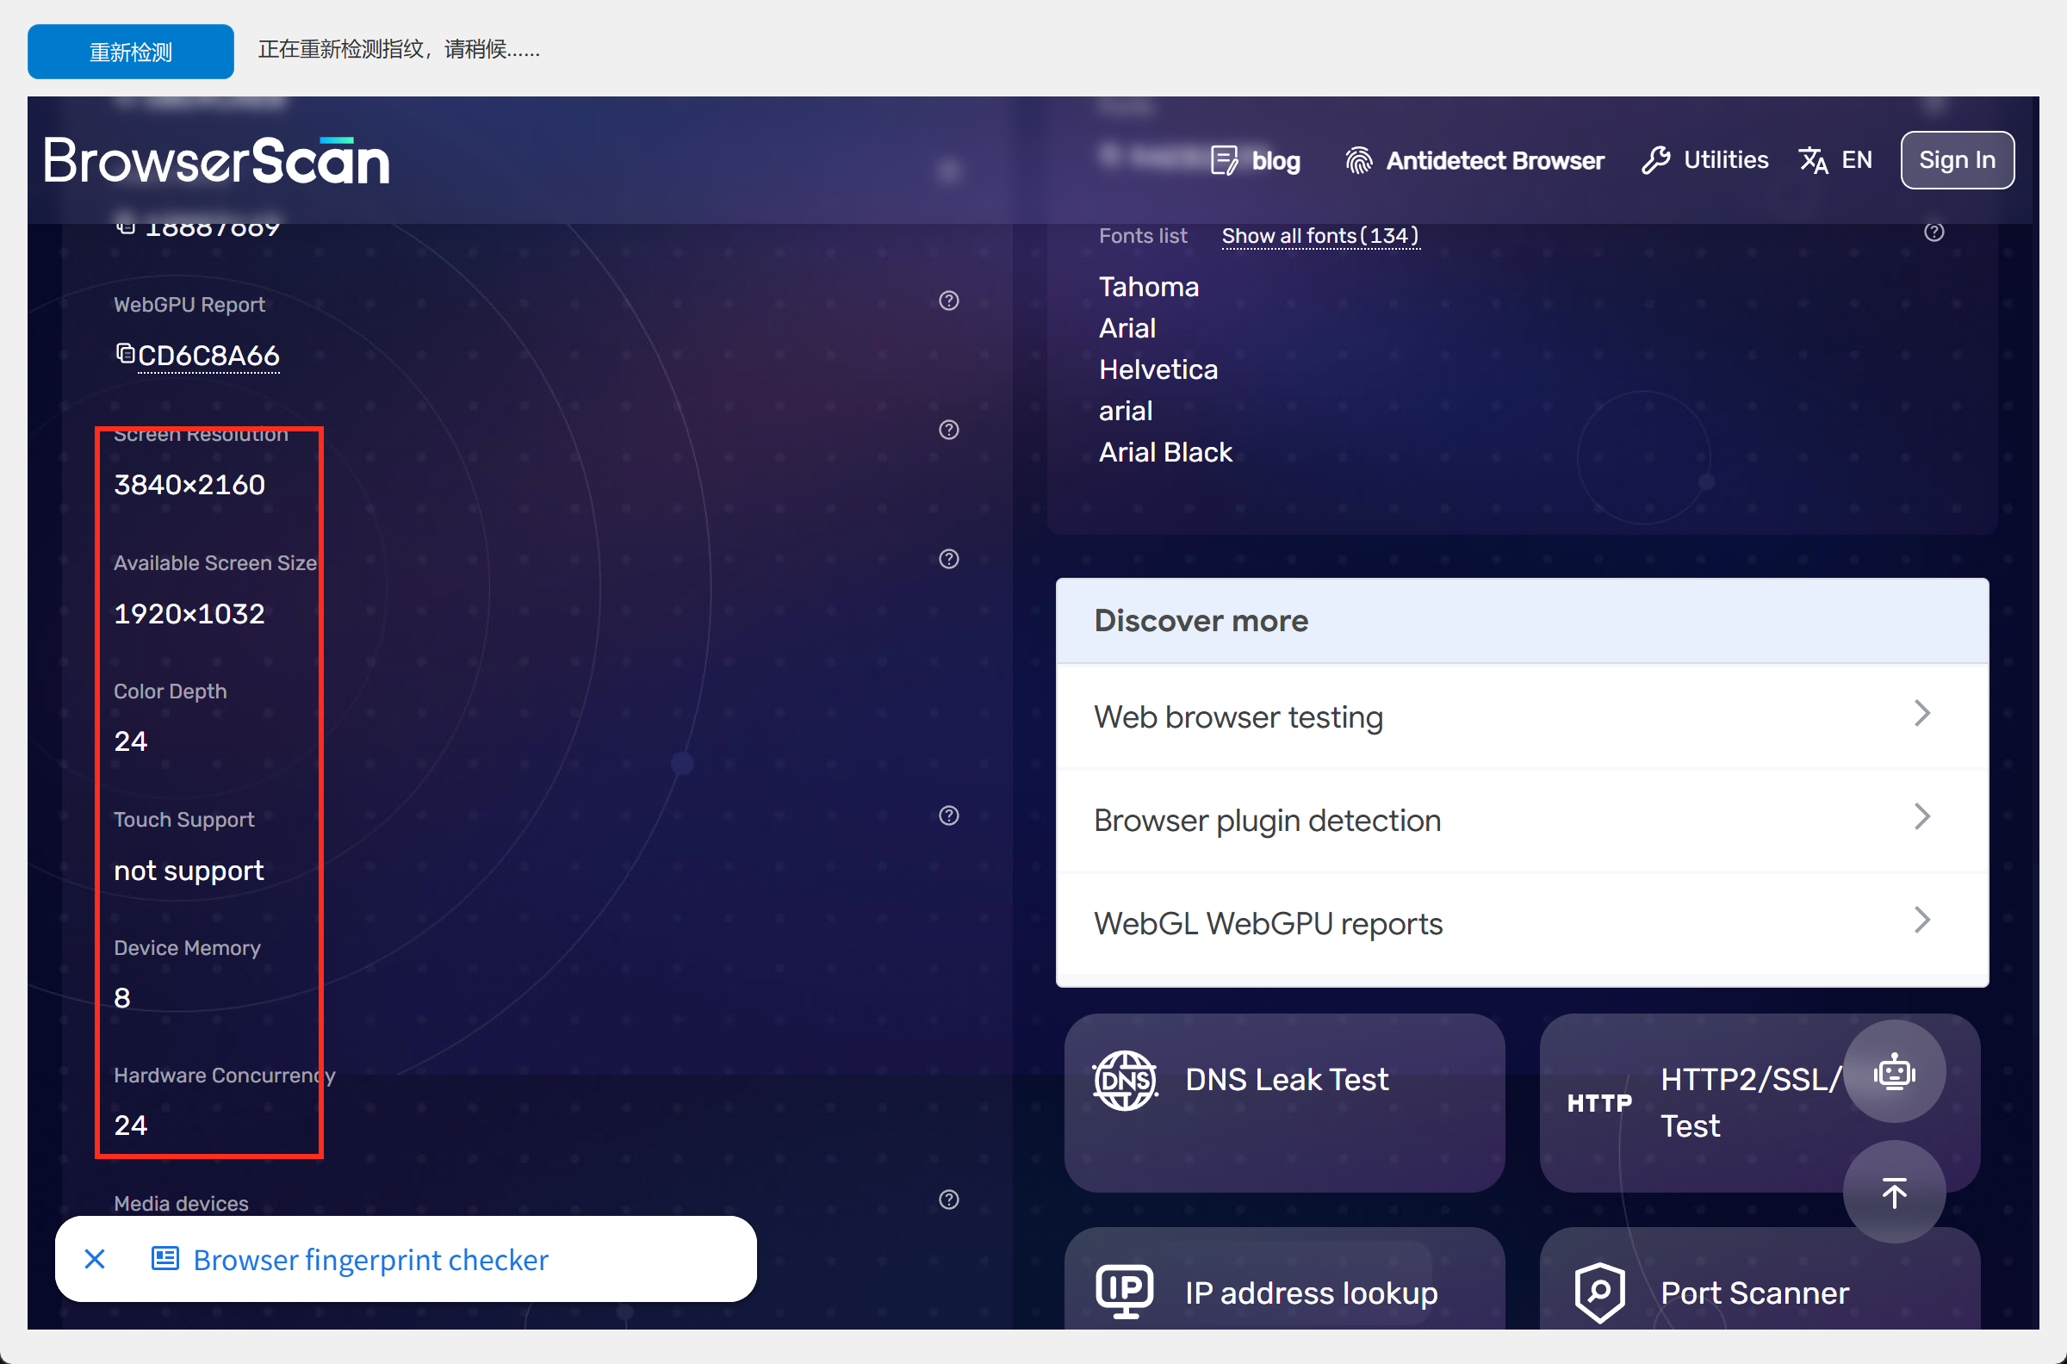Screen dimensions: 2067x1364
Task: Select the 3840×2160 screen resolution value
Action: tap(189, 485)
